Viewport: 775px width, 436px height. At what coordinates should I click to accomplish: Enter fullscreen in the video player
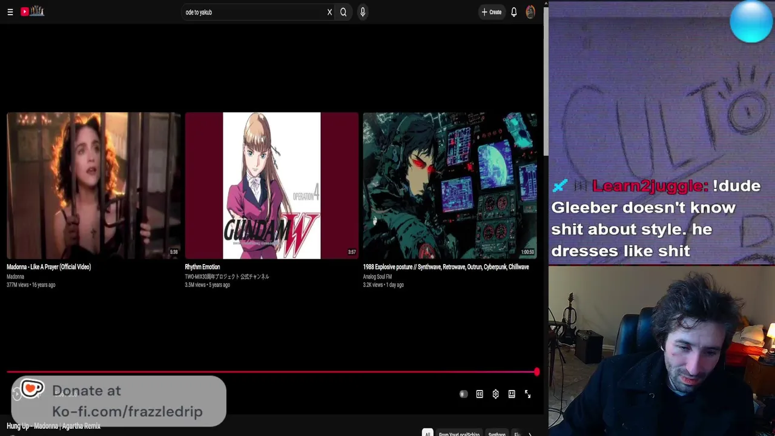(x=527, y=394)
